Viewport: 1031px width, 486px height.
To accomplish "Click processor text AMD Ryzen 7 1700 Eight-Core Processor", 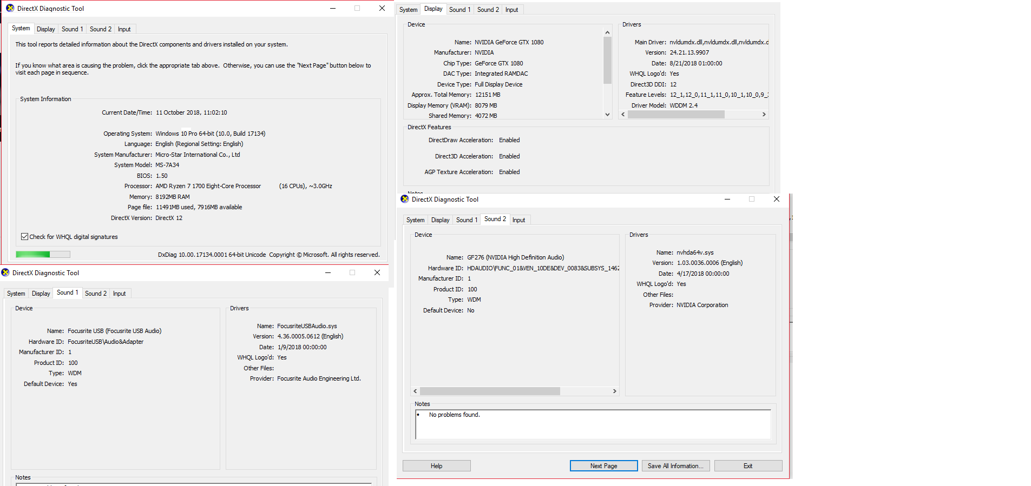I will [x=208, y=186].
